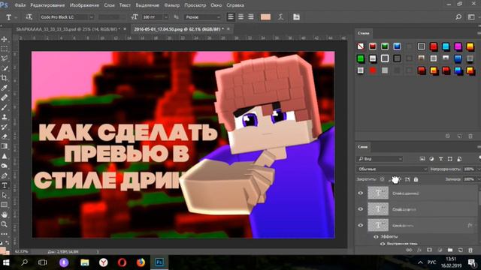Toggle lock all for the layer
Viewport: 481px width, 270px height.
pos(416,179)
